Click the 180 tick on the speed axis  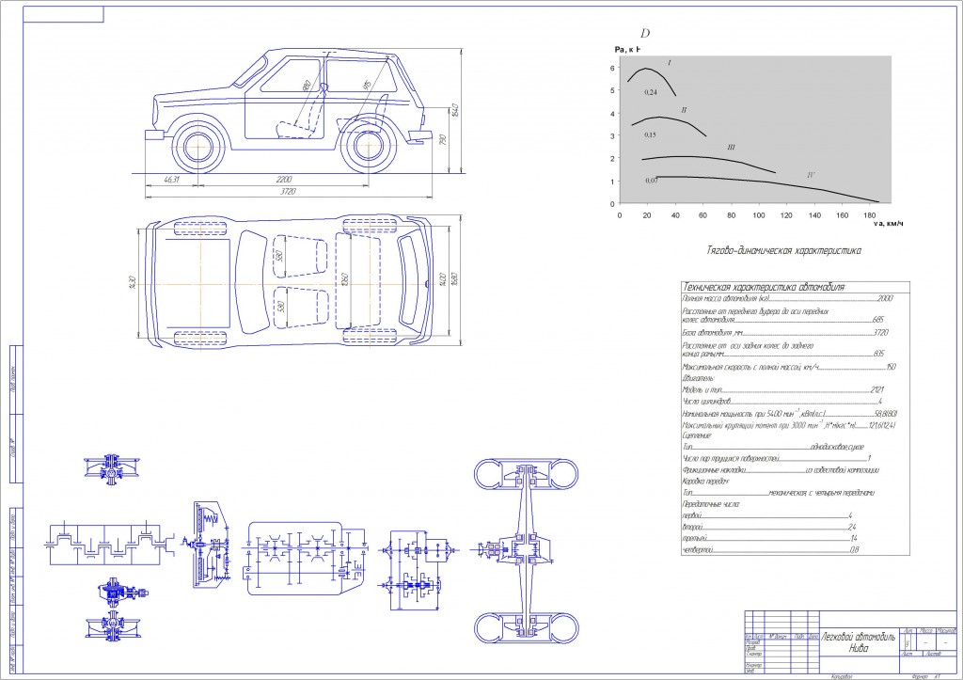(870, 215)
